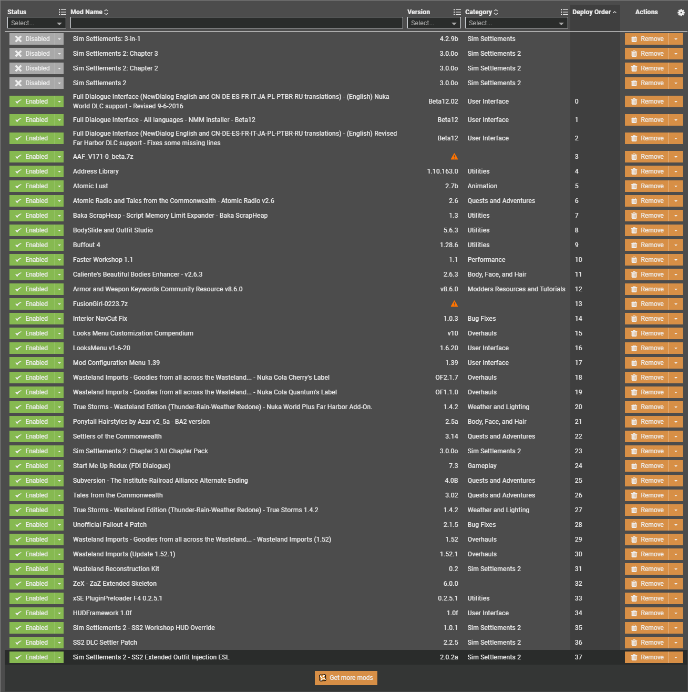Select Ponytail Hairstyles by Azar row name
This screenshot has height=692, width=688.
pyautogui.click(x=141, y=422)
